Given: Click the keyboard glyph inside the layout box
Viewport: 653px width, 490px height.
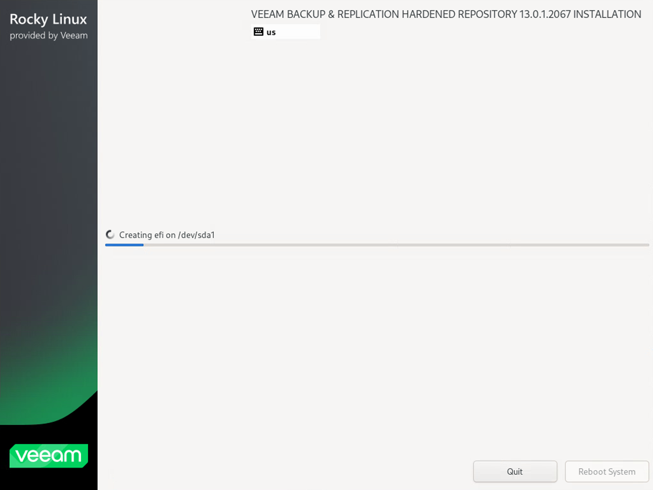Looking at the screenshot, I should point(259,32).
